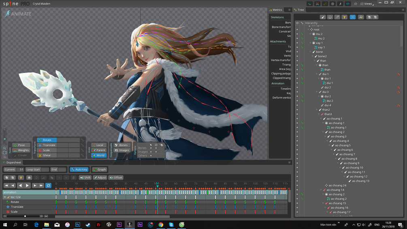The image size is (407, 229).
Task: Toggle the loop playback button
Action: [x=48, y=186]
